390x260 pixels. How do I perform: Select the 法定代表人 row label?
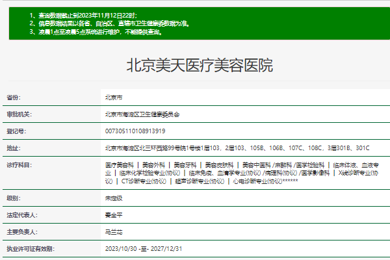click(x=21, y=214)
